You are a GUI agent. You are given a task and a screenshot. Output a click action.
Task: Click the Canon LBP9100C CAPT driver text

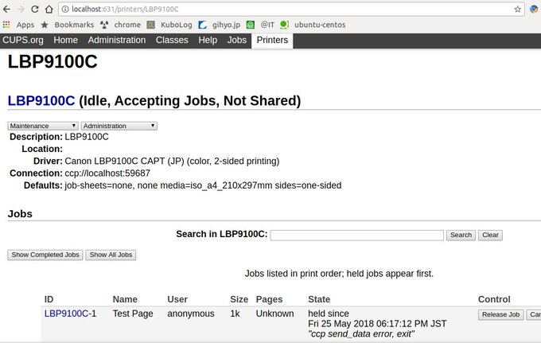pyautogui.click(x=172, y=161)
